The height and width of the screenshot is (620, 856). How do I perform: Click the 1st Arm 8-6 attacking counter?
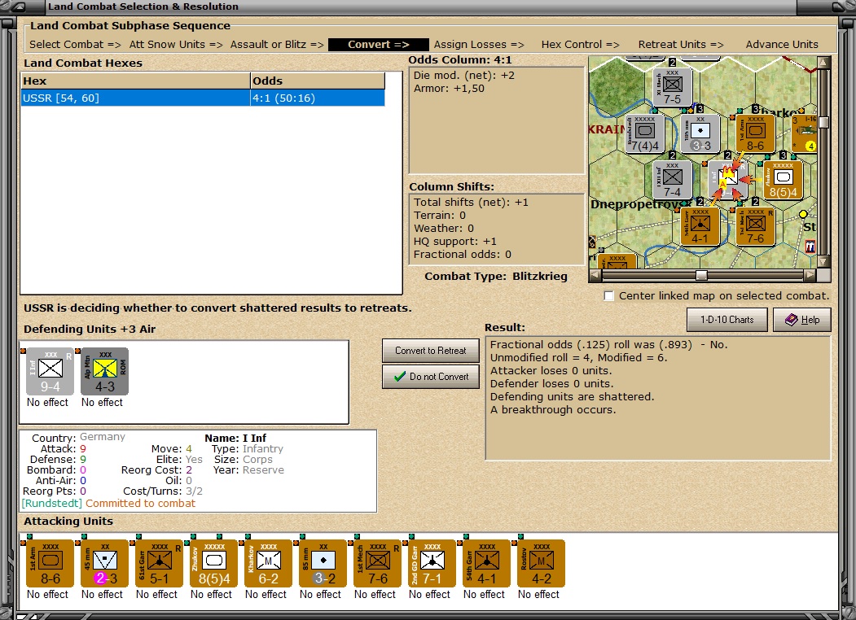(49, 563)
